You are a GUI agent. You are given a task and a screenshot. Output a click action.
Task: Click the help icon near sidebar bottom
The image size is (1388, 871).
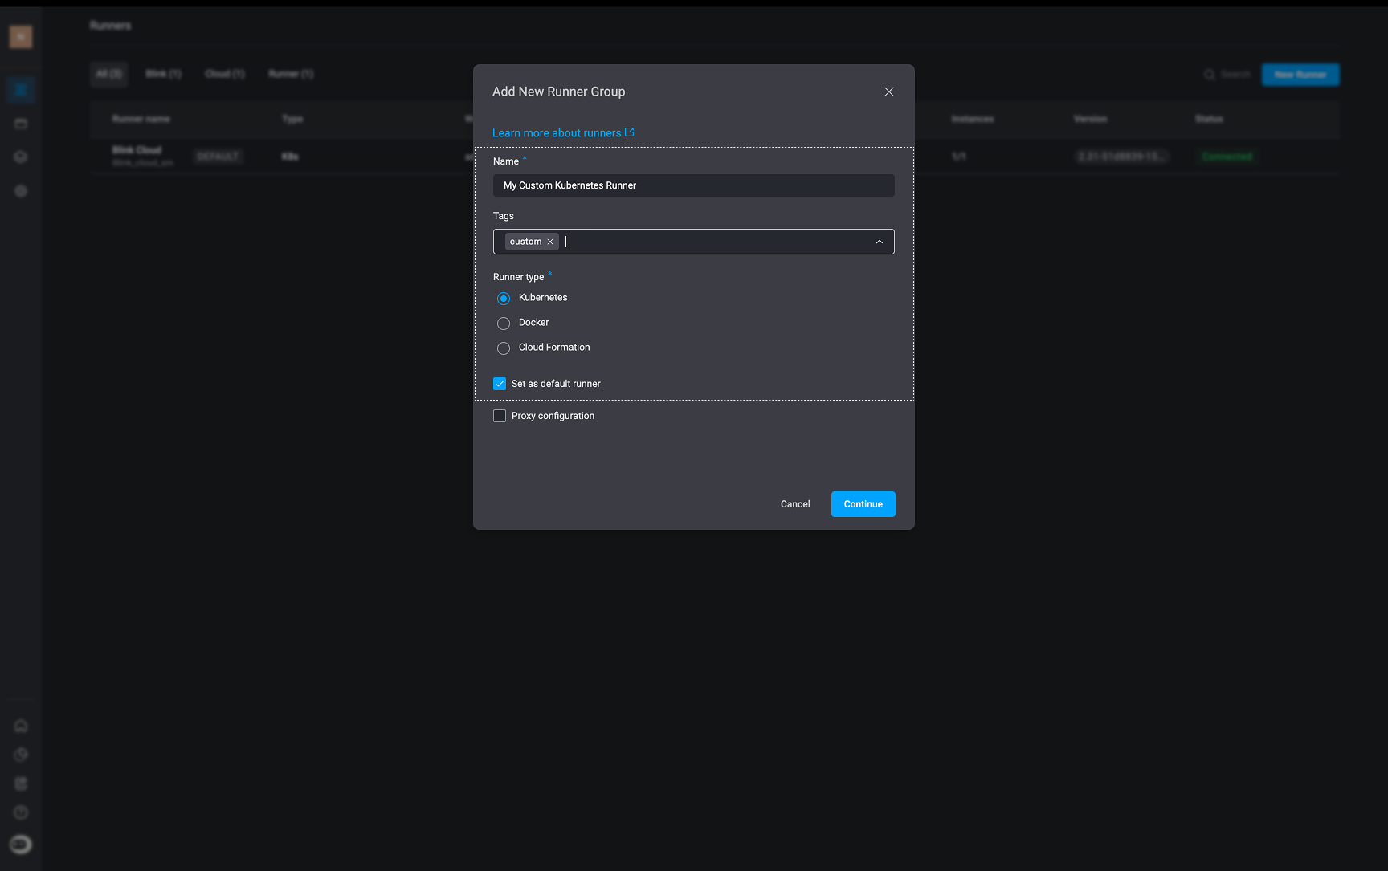click(x=21, y=812)
